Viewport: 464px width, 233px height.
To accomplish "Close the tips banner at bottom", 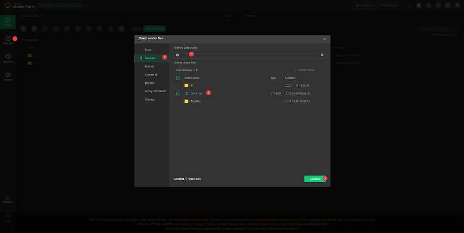I will click(459, 218).
